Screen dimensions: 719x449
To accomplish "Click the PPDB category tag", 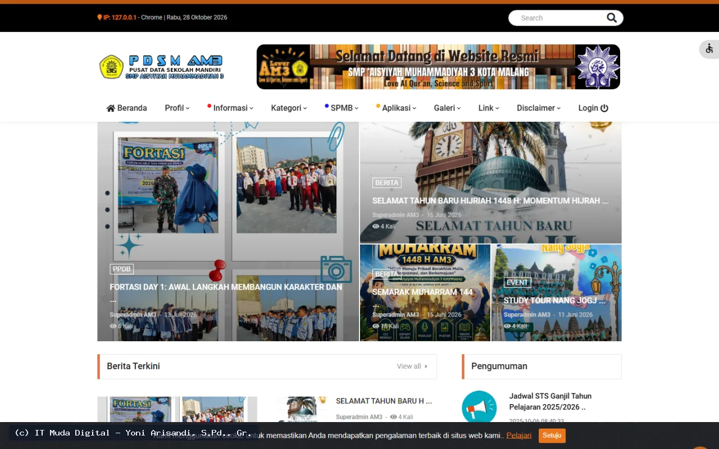I will (x=121, y=269).
